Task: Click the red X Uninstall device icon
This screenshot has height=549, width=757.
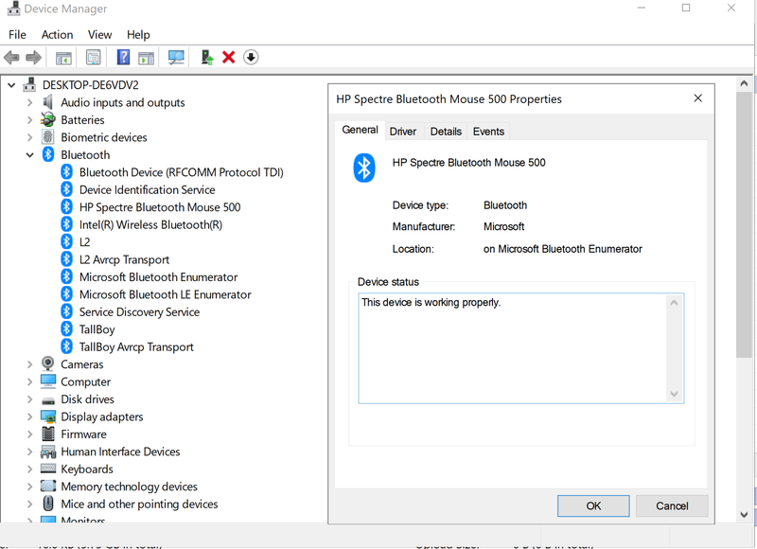Action: pyautogui.click(x=228, y=58)
